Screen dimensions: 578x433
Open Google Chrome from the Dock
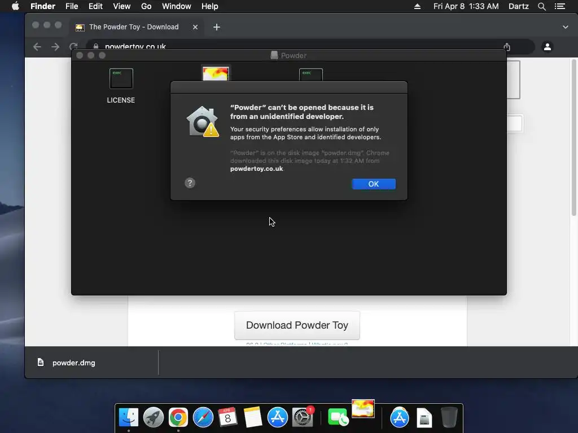pos(178,417)
